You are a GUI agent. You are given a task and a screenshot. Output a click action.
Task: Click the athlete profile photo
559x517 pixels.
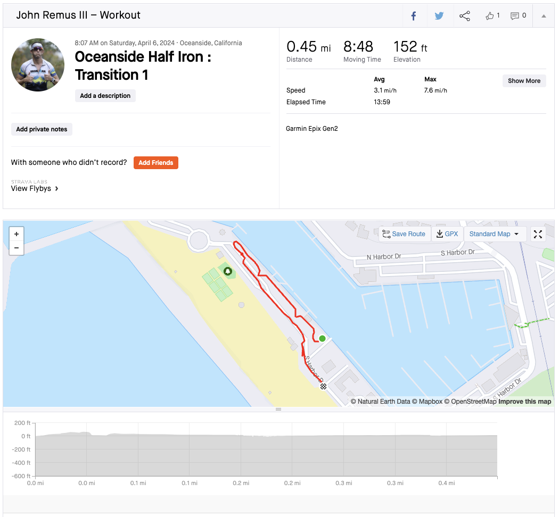[x=38, y=64]
